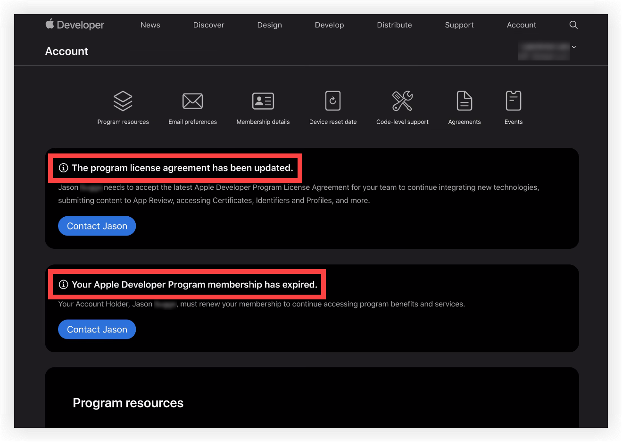Click the Events label link

[x=514, y=122]
